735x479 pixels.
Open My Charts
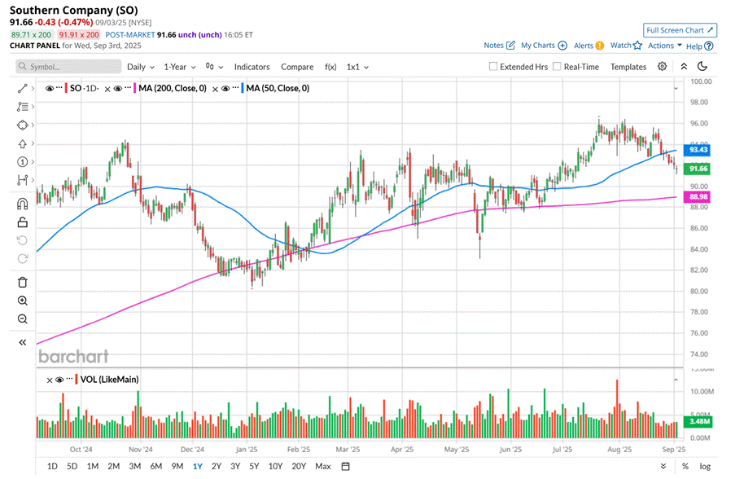click(x=544, y=46)
